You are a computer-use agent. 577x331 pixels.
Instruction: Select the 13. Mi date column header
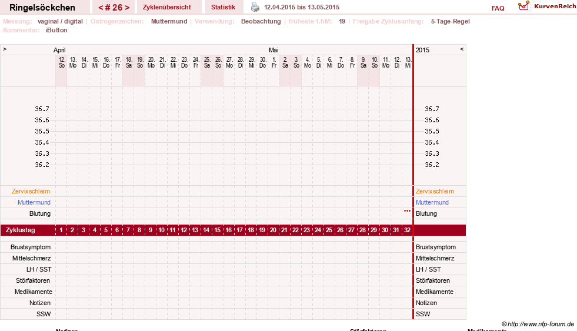[408, 62]
